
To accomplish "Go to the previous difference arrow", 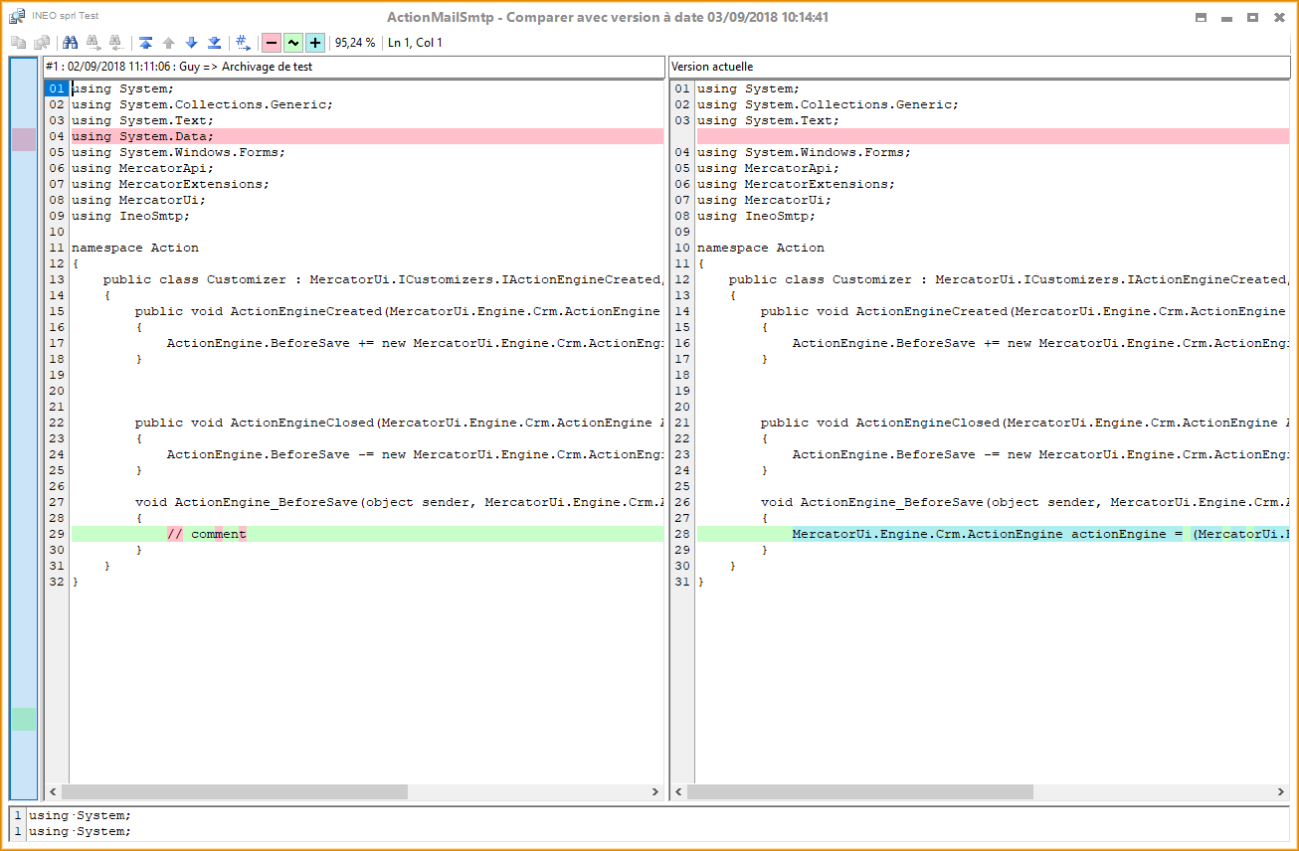I will [x=169, y=43].
